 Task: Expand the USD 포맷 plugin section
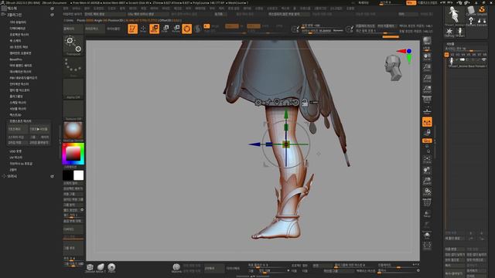coord(15,151)
